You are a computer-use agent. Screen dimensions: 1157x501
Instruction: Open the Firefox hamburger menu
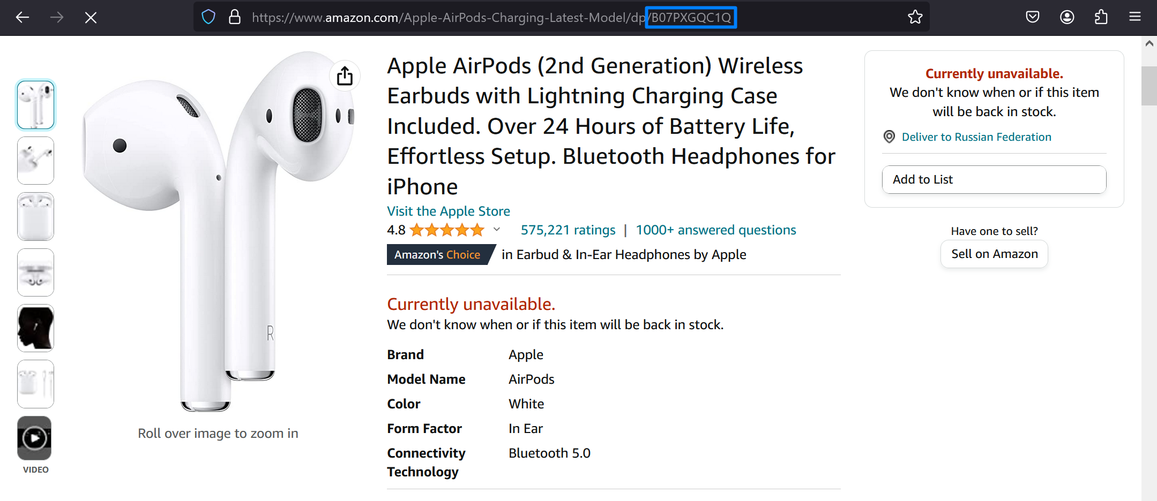tap(1134, 18)
